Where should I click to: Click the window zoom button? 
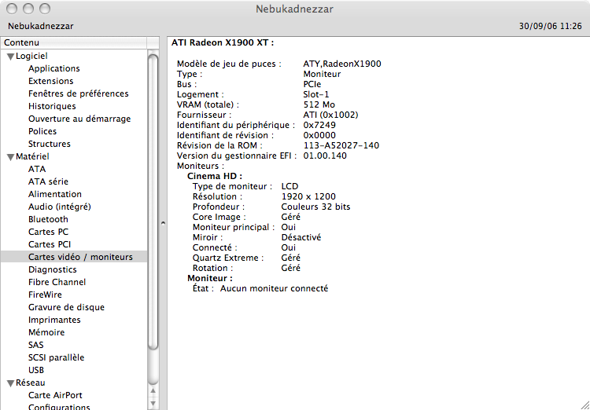point(45,9)
